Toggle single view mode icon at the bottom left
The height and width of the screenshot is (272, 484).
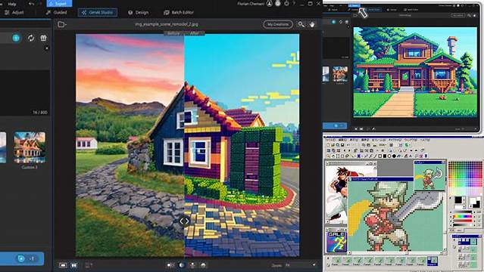coord(63,265)
